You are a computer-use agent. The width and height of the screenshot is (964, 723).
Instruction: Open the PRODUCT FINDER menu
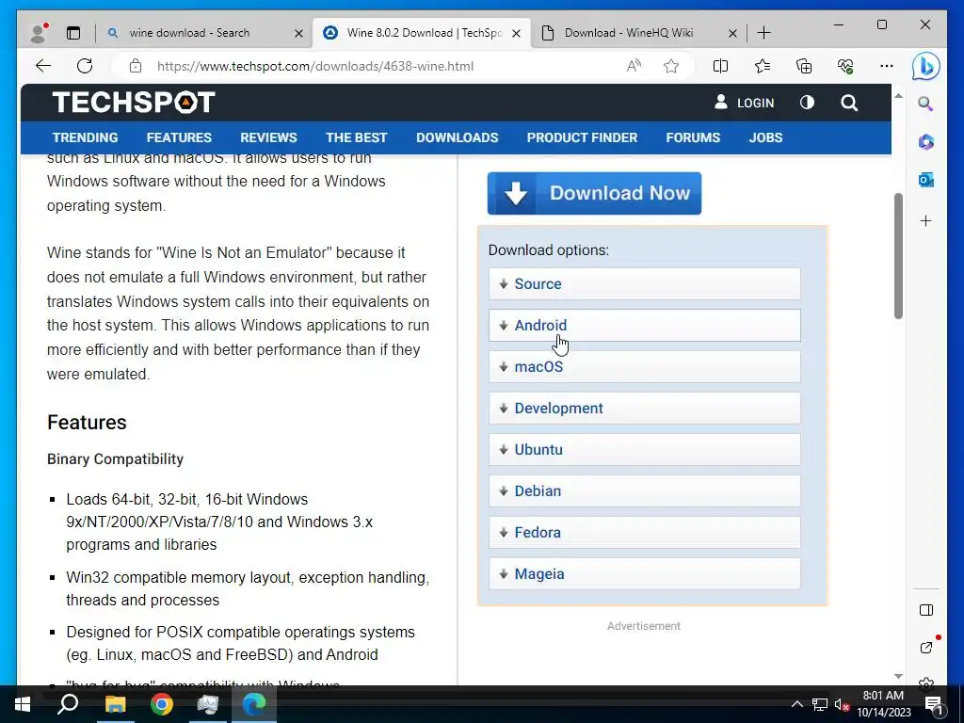pyautogui.click(x=582, y=137)
